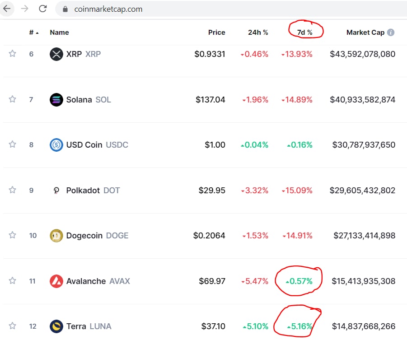Click Avalanche price $69.97
The width and height of the screenshot is (407, 349).
tap(212, 281)
